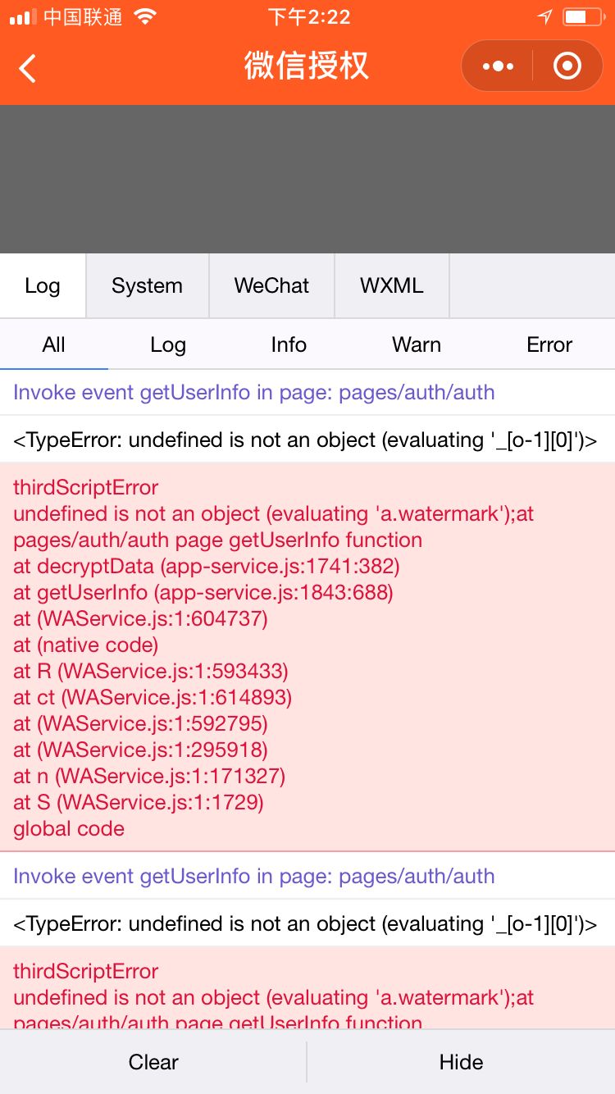The image size is (615, 1094).
Task: Select the All log filter
Action: point(54,344)
